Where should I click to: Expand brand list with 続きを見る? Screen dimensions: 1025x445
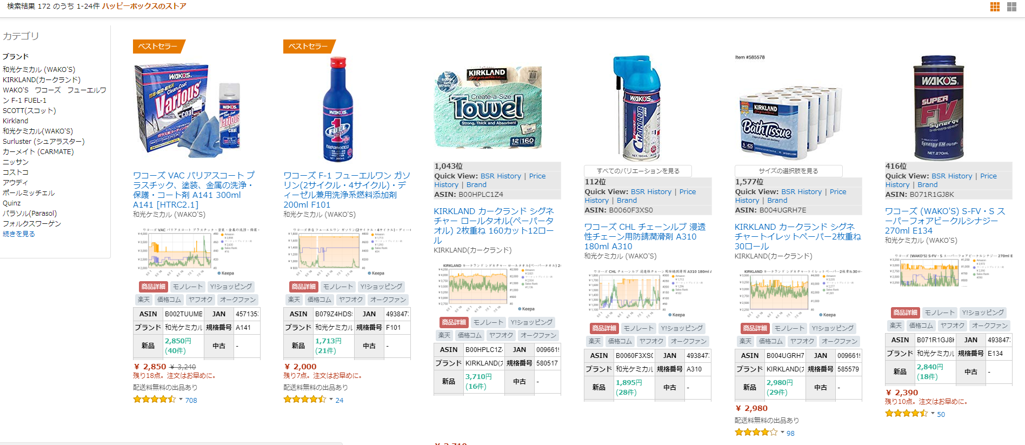click(x=19, y=234)
